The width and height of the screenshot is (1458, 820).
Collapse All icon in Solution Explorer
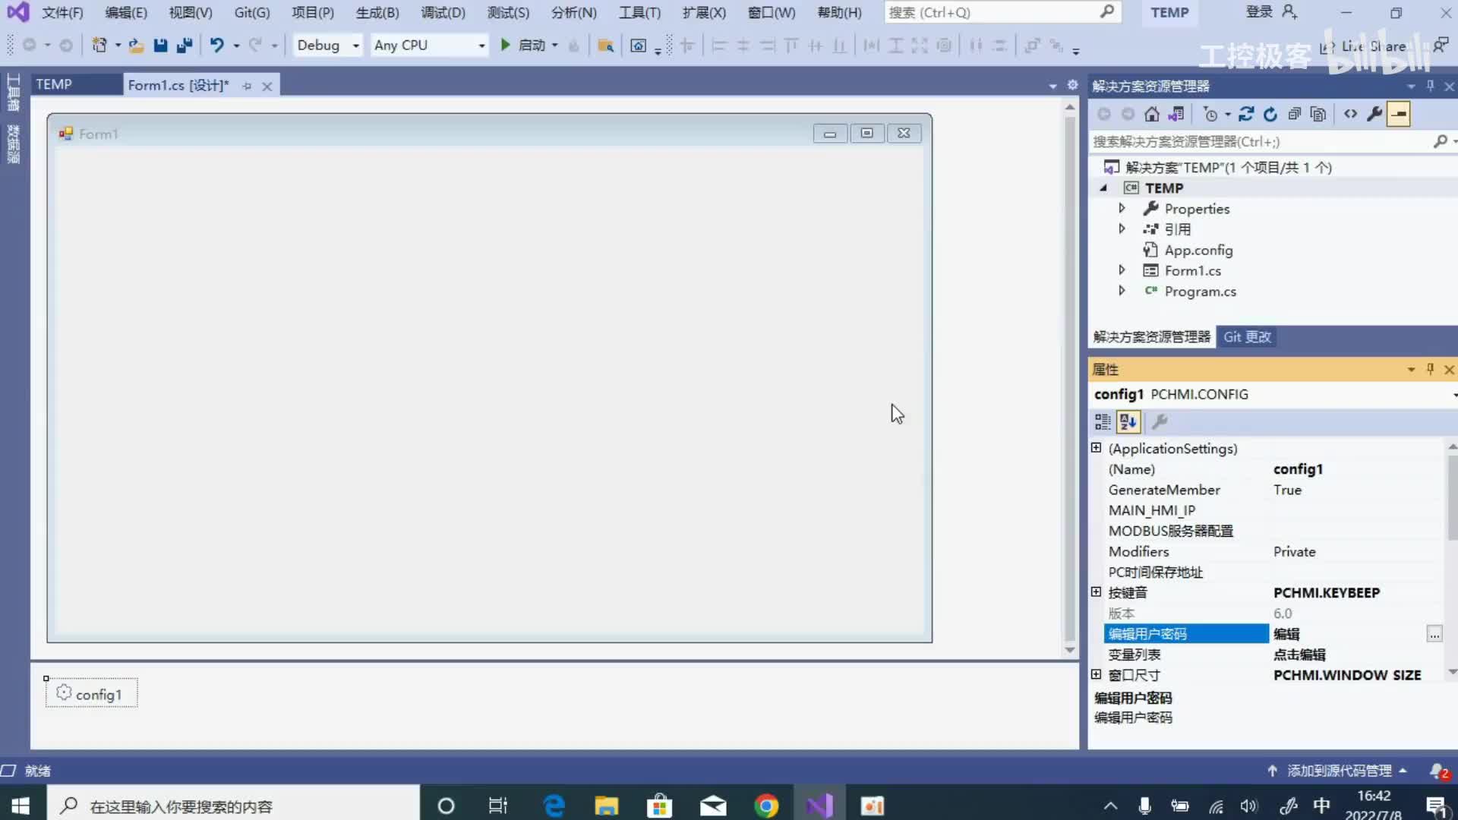click(1295, 114)
